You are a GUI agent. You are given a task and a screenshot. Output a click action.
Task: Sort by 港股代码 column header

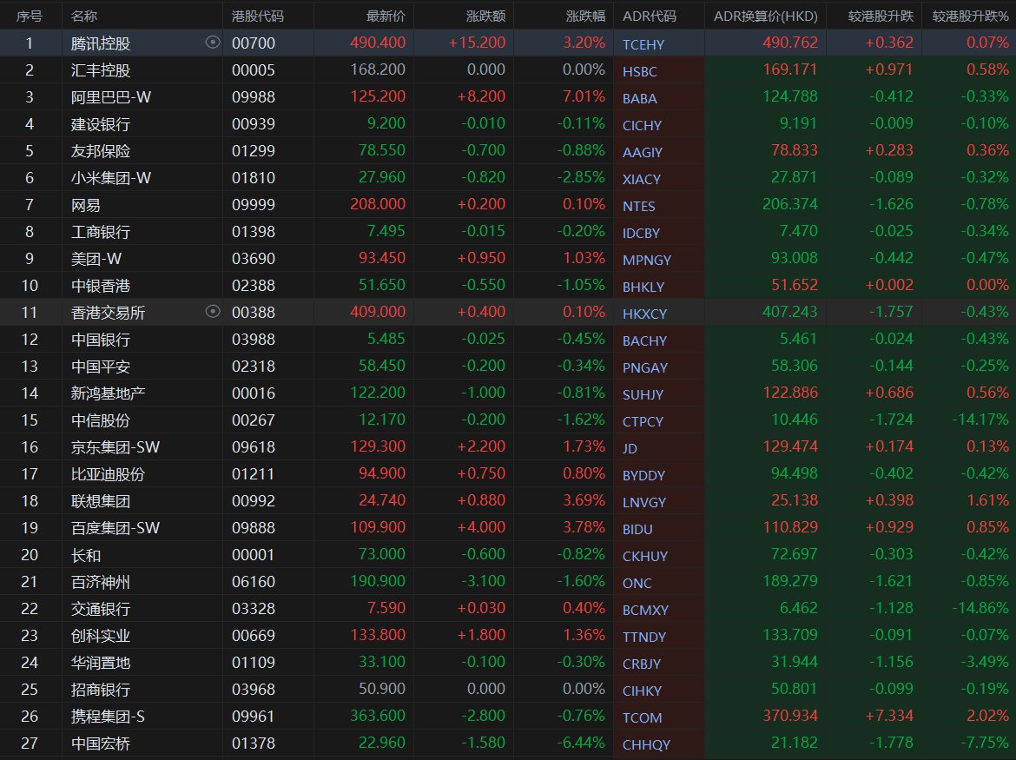[x=258, y=17]
